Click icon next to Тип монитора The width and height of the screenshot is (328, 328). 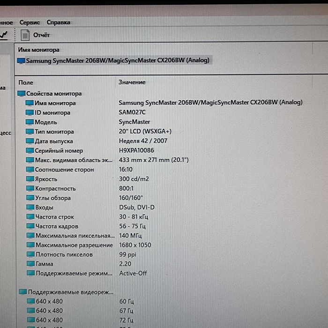pyautogui.click(x=30, y=132)
